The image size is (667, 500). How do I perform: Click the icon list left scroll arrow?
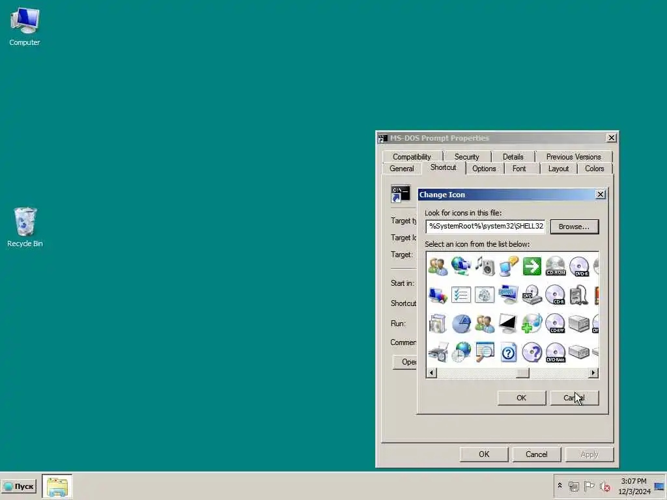click(431, 373)
